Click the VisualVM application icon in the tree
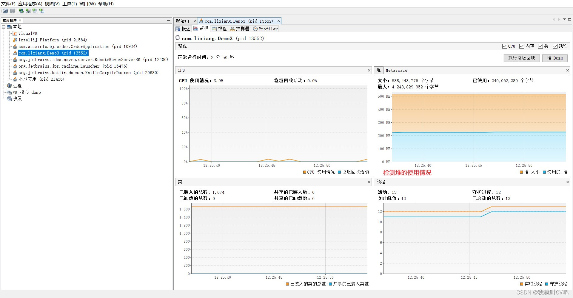Image resolution: width=573 pixels, height=298 pixels. point(15,33)
